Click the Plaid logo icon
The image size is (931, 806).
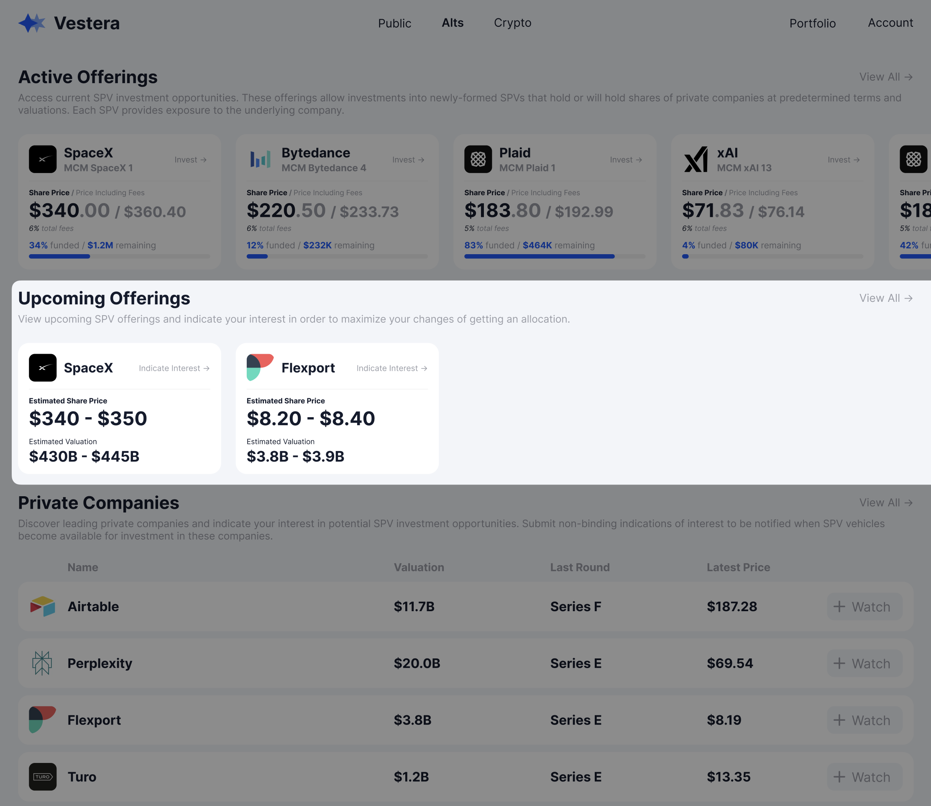[478, 159]
